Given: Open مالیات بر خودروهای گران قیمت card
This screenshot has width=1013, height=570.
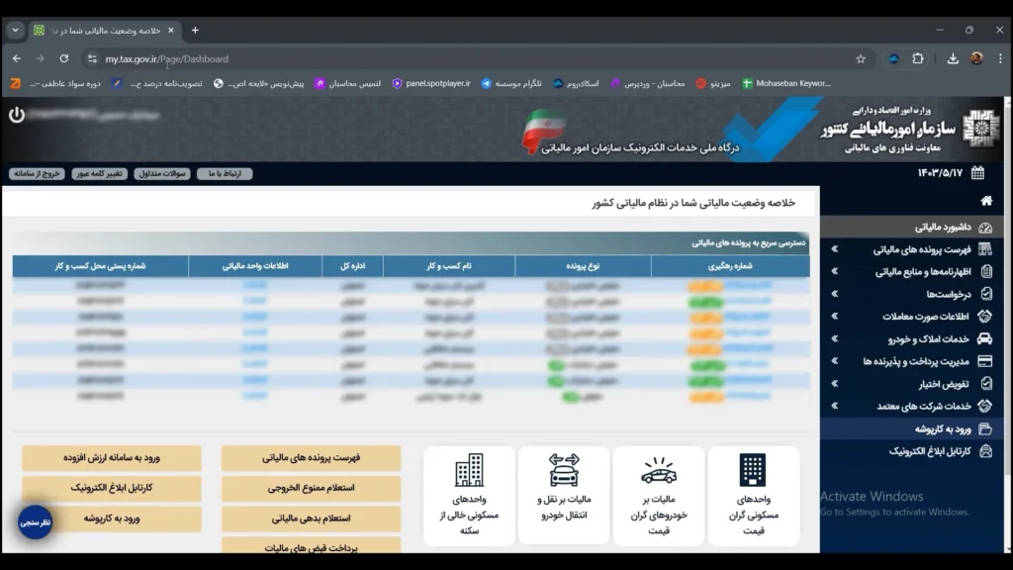Looking at the screenshot, I should pyautogui.click(x=659, y=496).
